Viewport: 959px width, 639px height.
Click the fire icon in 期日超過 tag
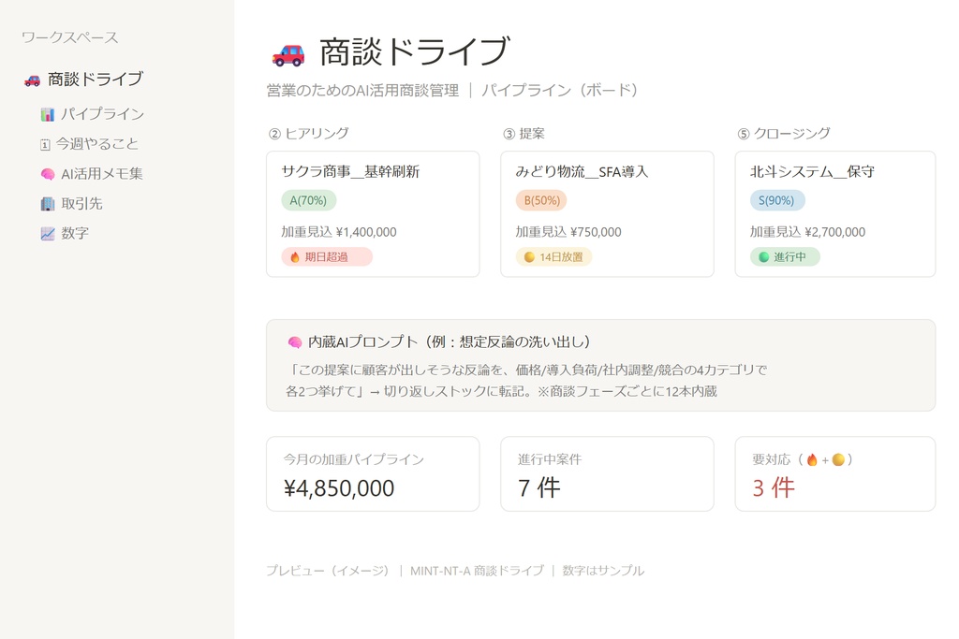coord(295,257)
